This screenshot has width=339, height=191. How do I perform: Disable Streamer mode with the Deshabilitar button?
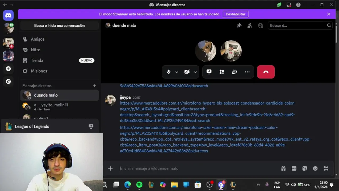pos(236,14)
